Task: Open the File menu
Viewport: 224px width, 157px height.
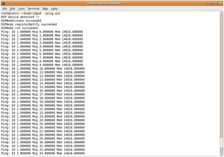Action: tap(5, 9)
